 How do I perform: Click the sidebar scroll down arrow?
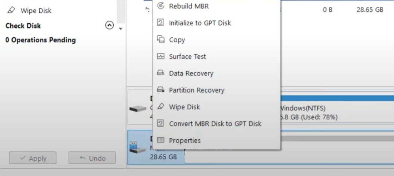121,29
